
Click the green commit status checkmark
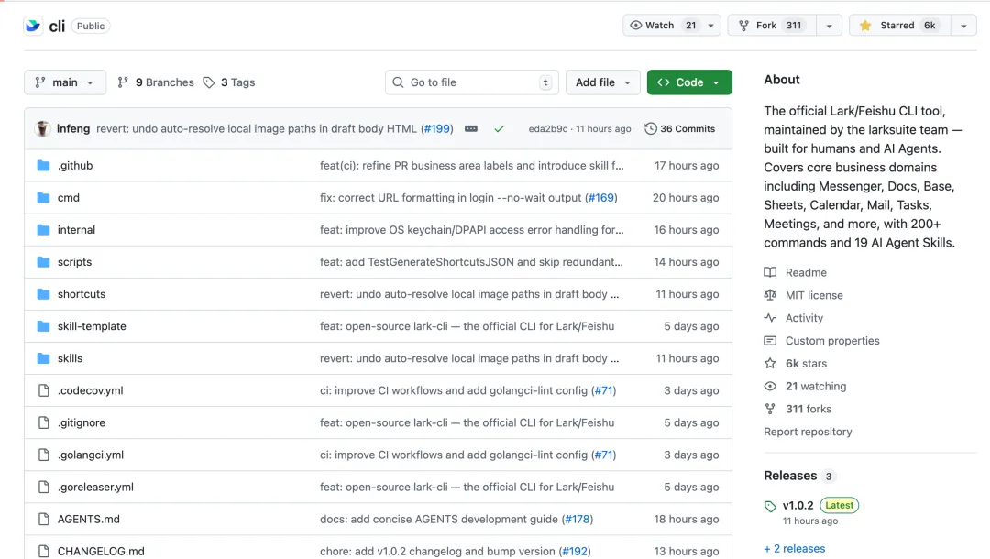point(499,129)
